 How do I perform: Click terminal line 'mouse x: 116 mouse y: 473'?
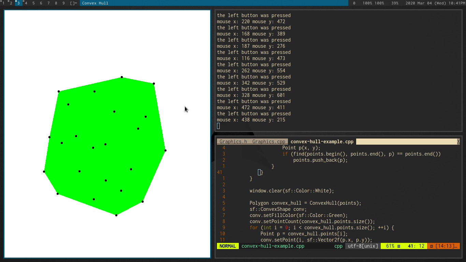pos(251,58)
